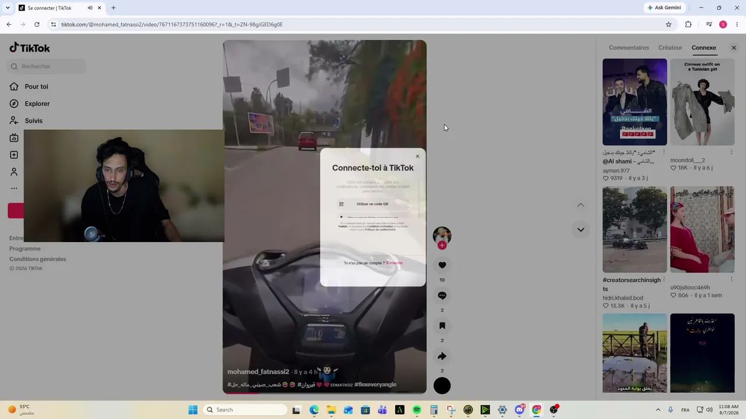The image size is (746, 419).
Task: Open the three-dots more menu in sidebar
Action: point(14,188)
